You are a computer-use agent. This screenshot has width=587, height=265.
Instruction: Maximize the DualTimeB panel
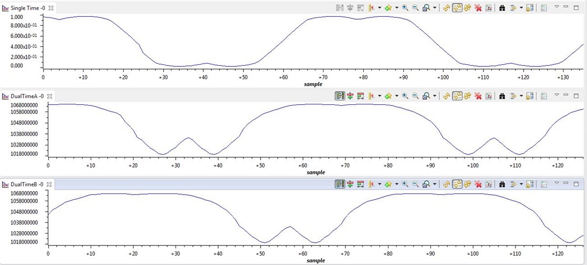pos(576,183)
